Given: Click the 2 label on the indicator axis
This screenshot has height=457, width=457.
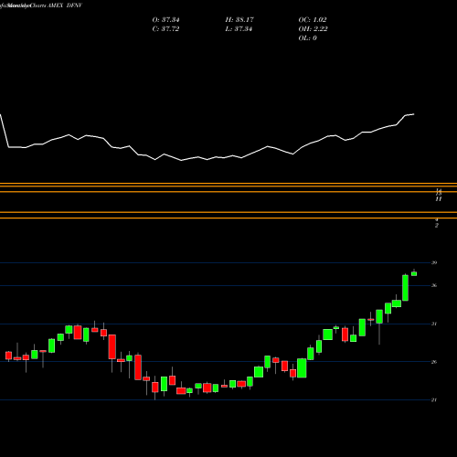Looking at the screenshot, I should coord(437,226).
